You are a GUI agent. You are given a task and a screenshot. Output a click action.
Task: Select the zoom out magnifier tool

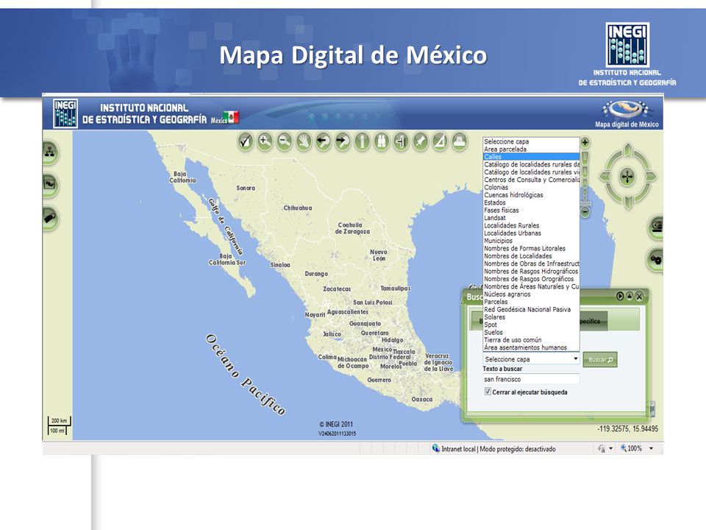pyautogui.click(x=284, y=141)
